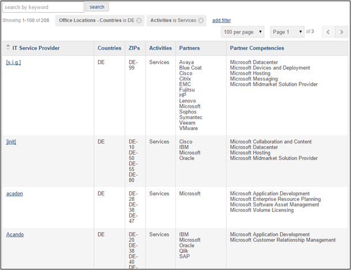Image resolution: width=351 pixels, height=270 pixels.
Task: Remove the Activities is Services filter
Action: [x=201, y=21]
